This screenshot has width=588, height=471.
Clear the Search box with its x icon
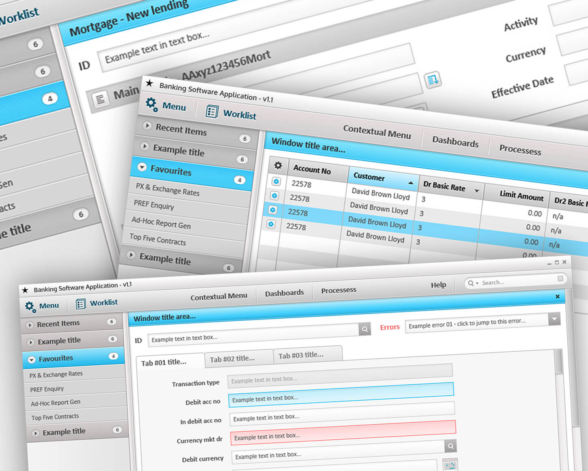560,278
